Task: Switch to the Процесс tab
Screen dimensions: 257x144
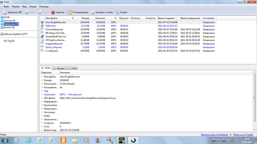Action: 59,68
